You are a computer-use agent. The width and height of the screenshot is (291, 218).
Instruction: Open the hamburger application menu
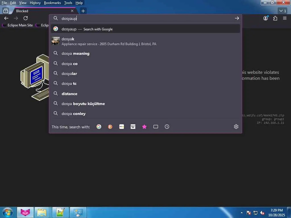[285, 18]
